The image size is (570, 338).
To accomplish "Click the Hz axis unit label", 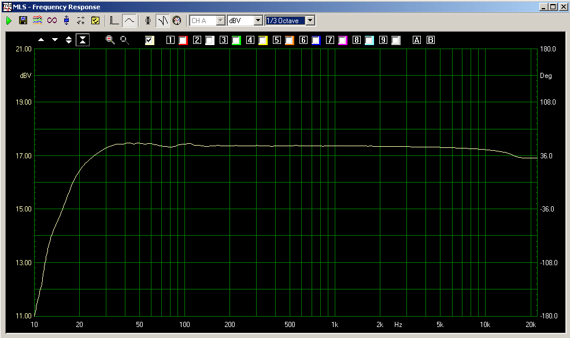I will tap(398, 325).
